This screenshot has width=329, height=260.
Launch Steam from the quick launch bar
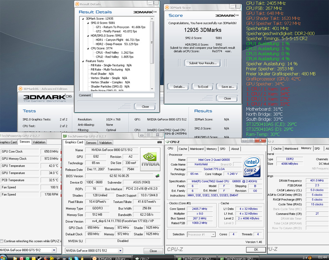(40, 258)
